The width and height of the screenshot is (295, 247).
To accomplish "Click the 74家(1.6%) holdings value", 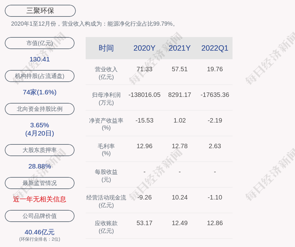I will [40, 92].
